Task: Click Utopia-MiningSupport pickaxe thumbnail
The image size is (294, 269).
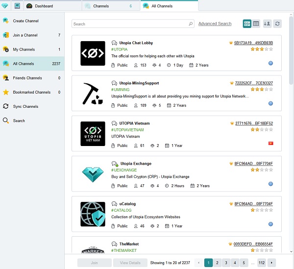Action: pos(93,94)
